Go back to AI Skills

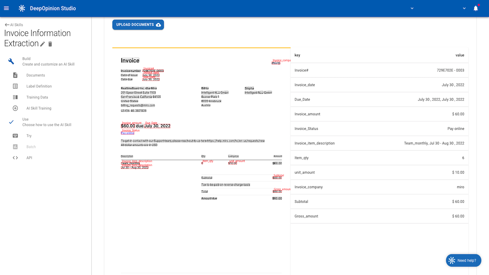tap(14, 25)
